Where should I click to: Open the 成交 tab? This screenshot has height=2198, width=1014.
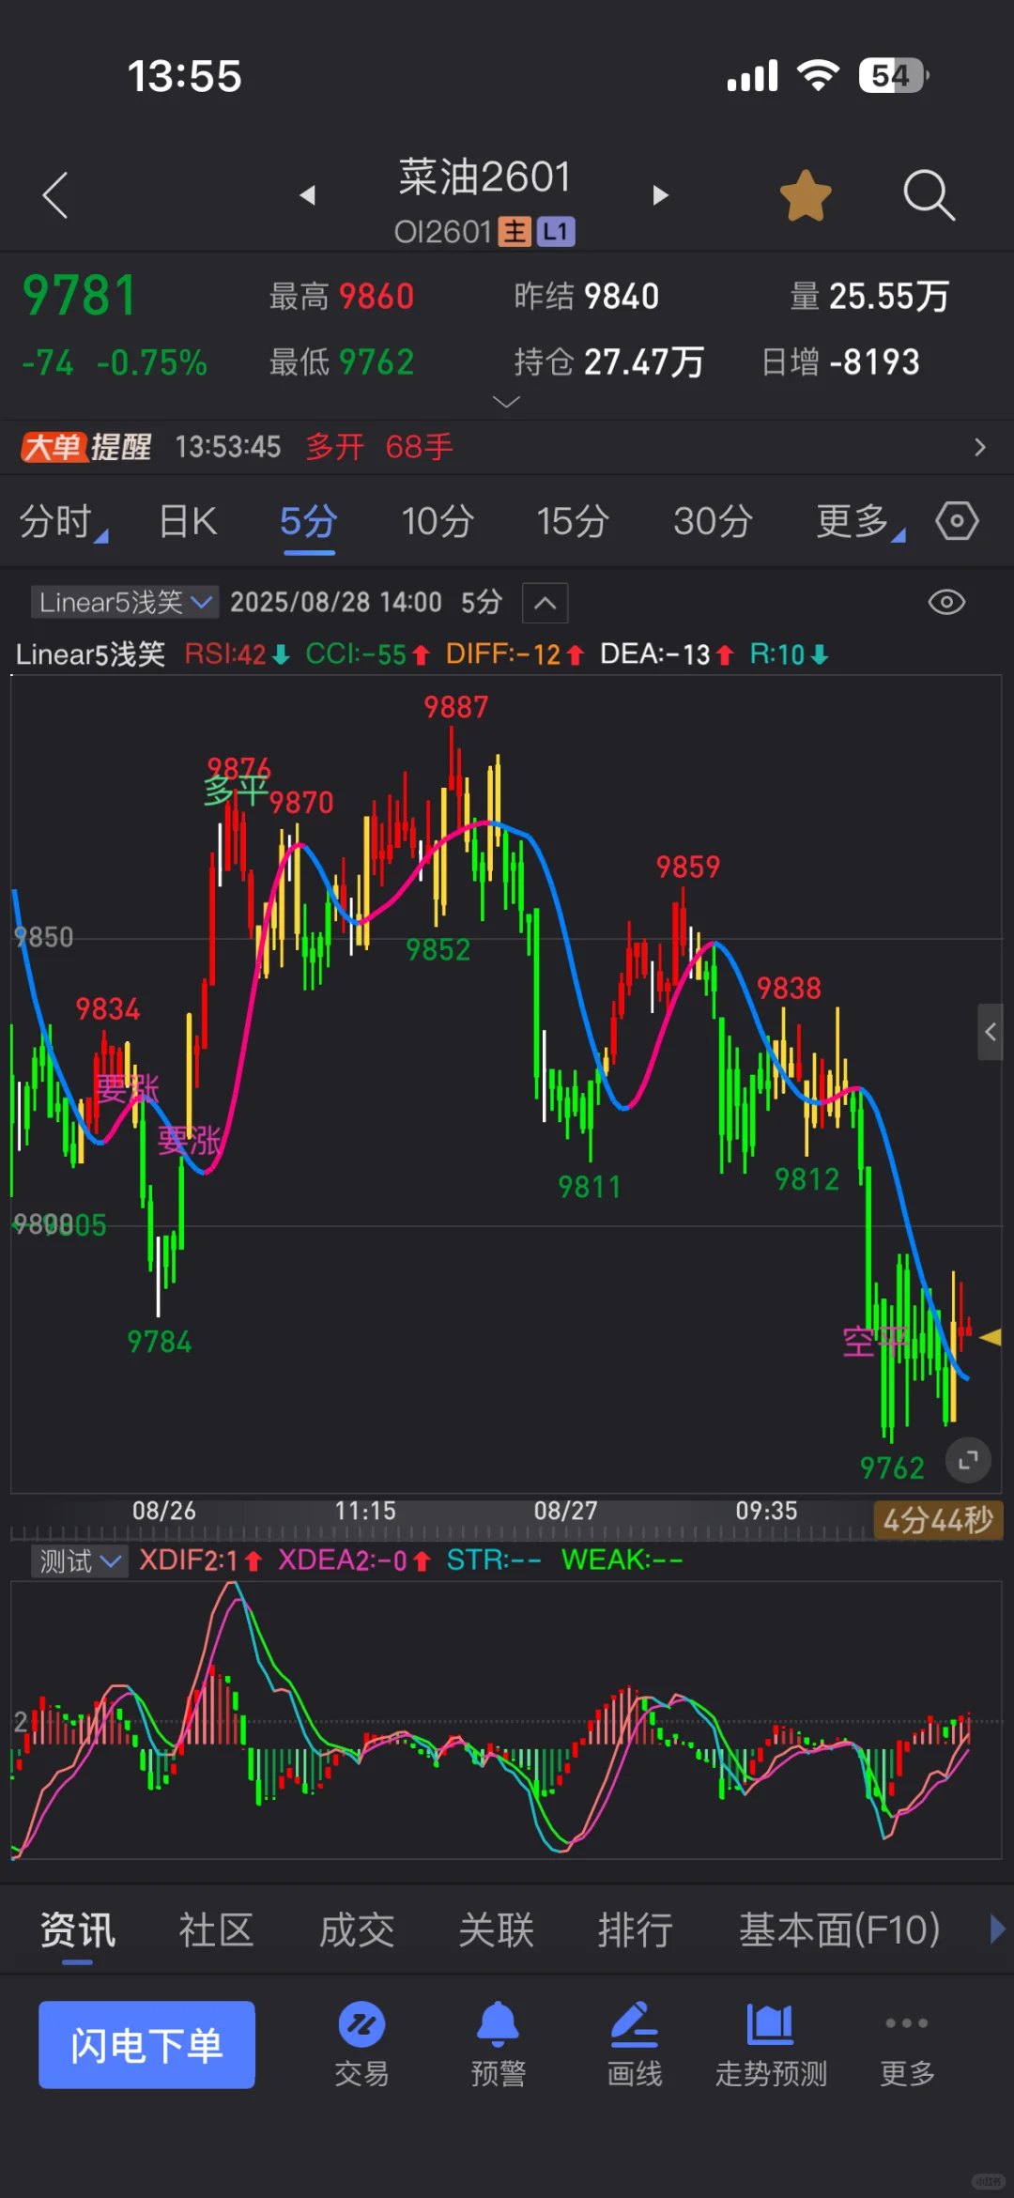click(357, 1930)
